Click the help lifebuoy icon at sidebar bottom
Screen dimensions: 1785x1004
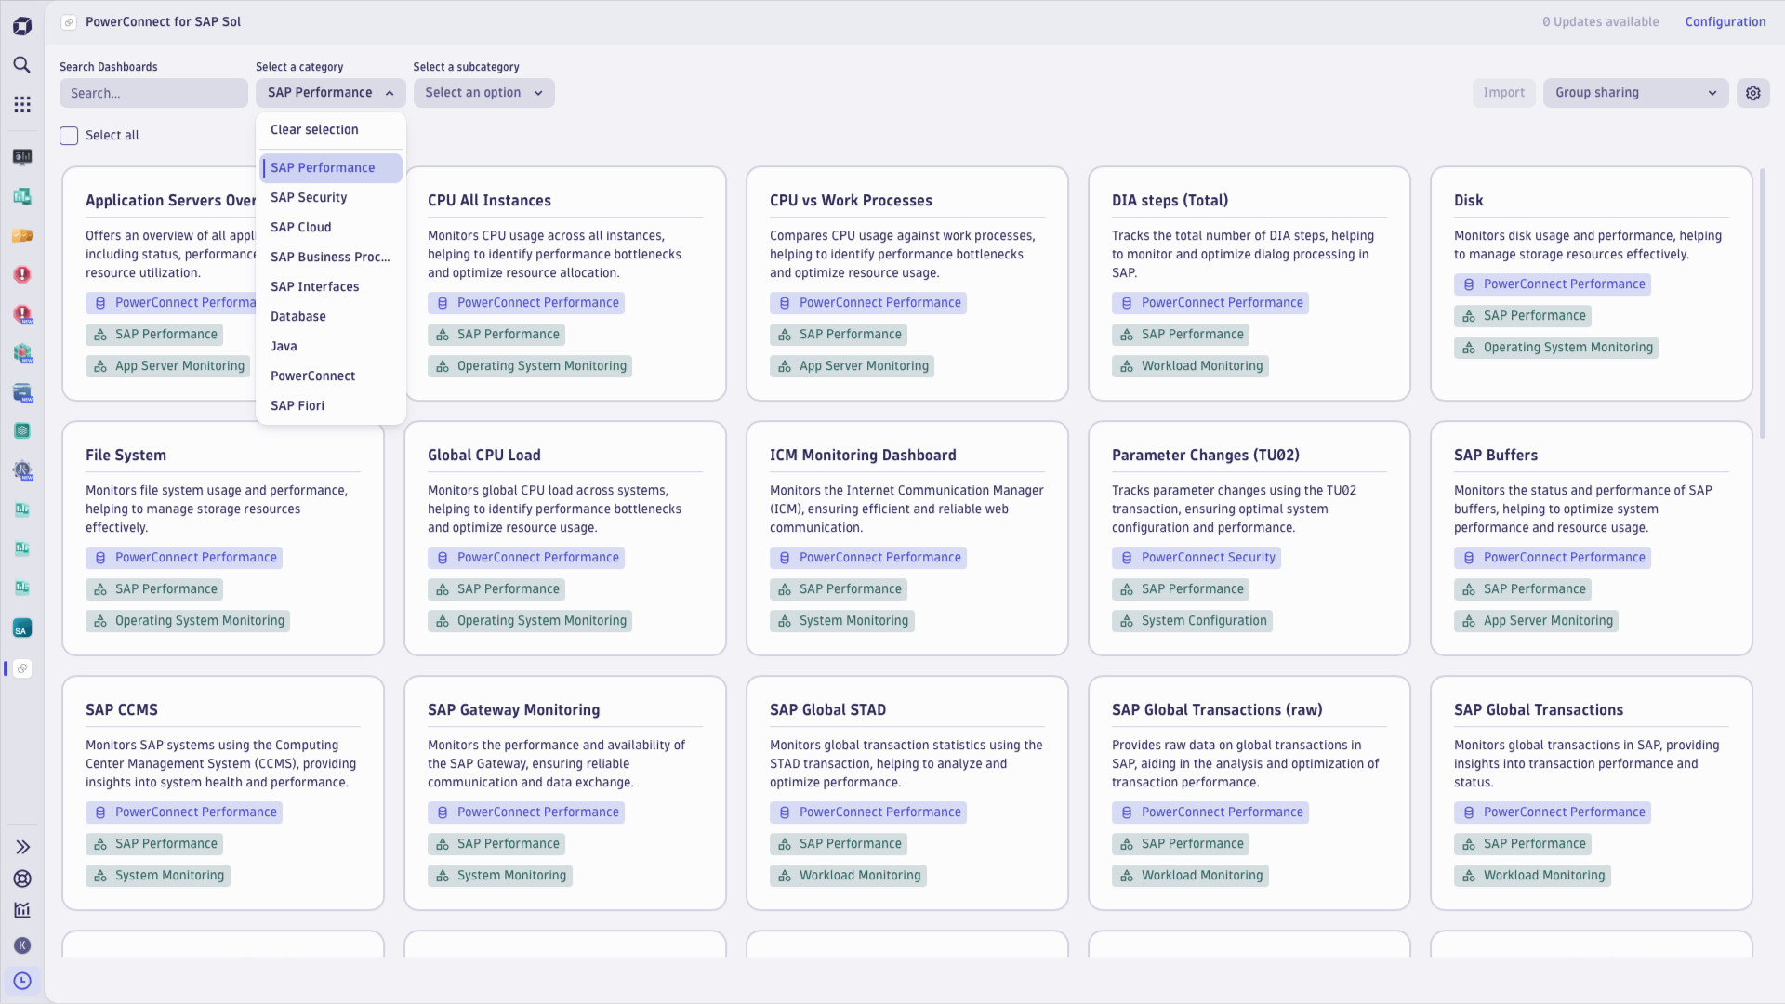(x=22, y=878)
